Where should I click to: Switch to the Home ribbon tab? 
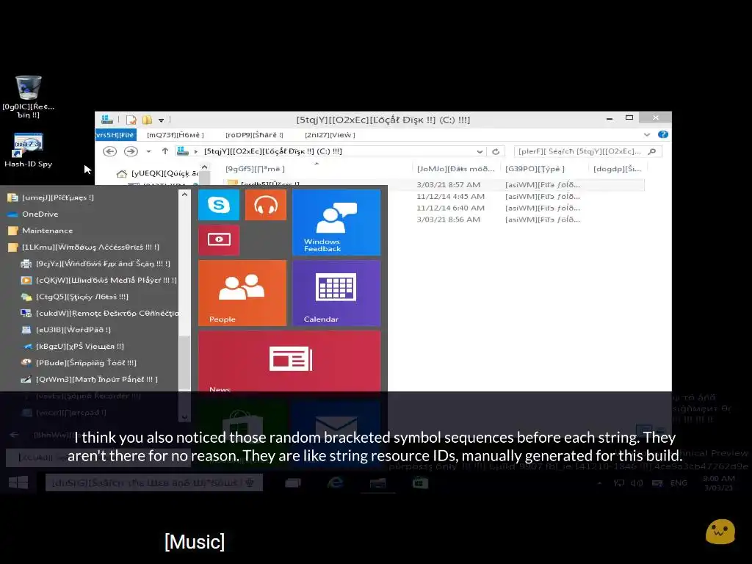(176, 135)
